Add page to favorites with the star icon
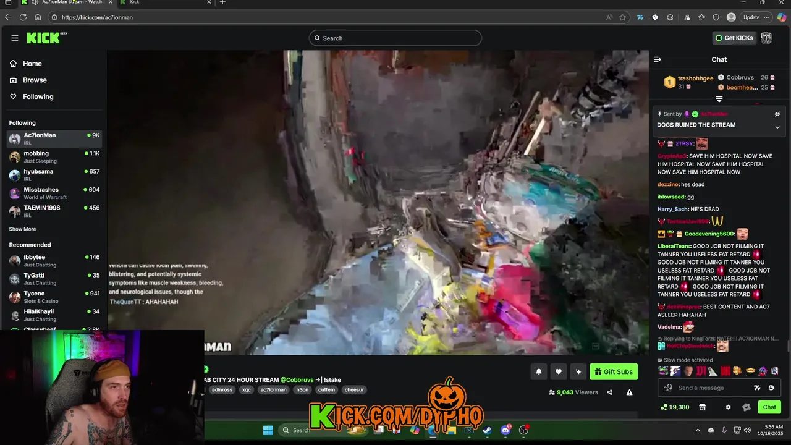Screen dimensions: 791x445 (623, 17)
